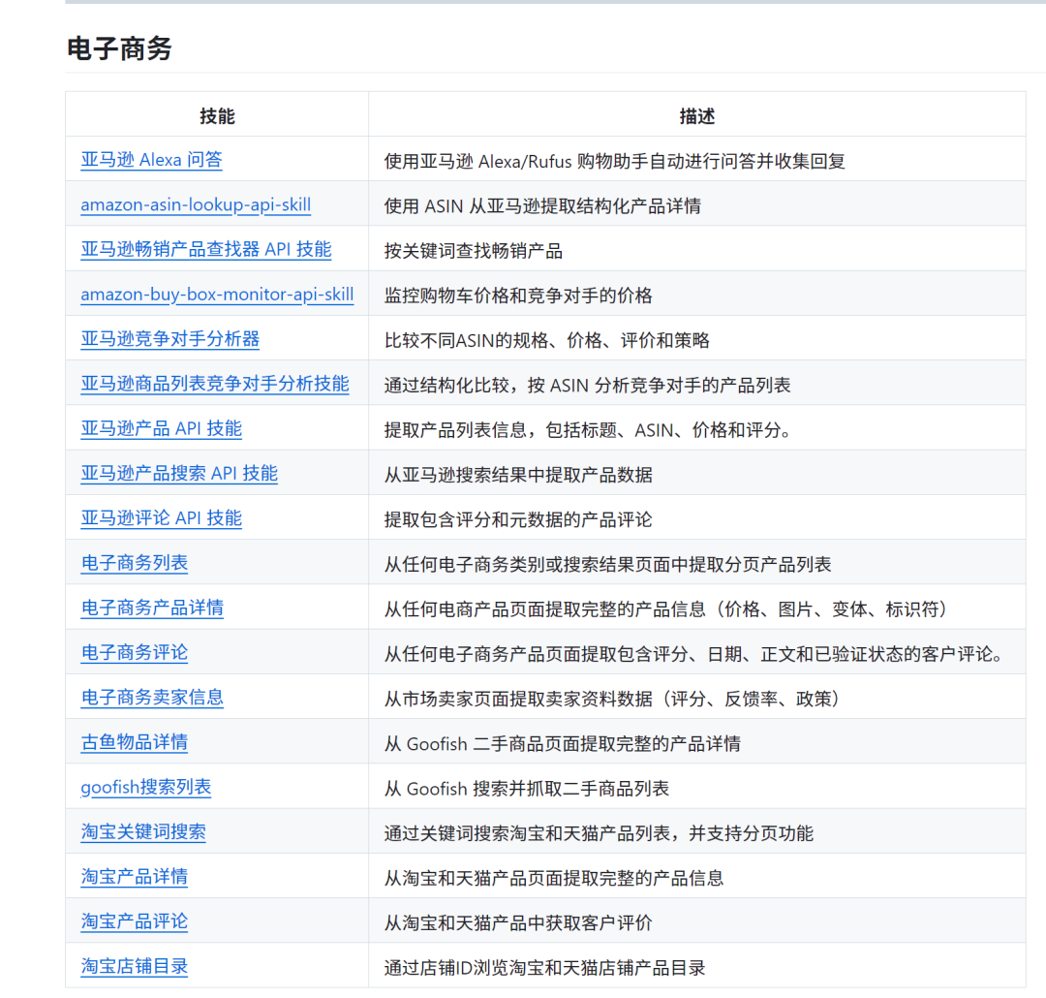The image size is (1046, 998).
Task: Click description 从淘宝和天猫产品页面提取完整的产品信息
Action: coord(554,877)
